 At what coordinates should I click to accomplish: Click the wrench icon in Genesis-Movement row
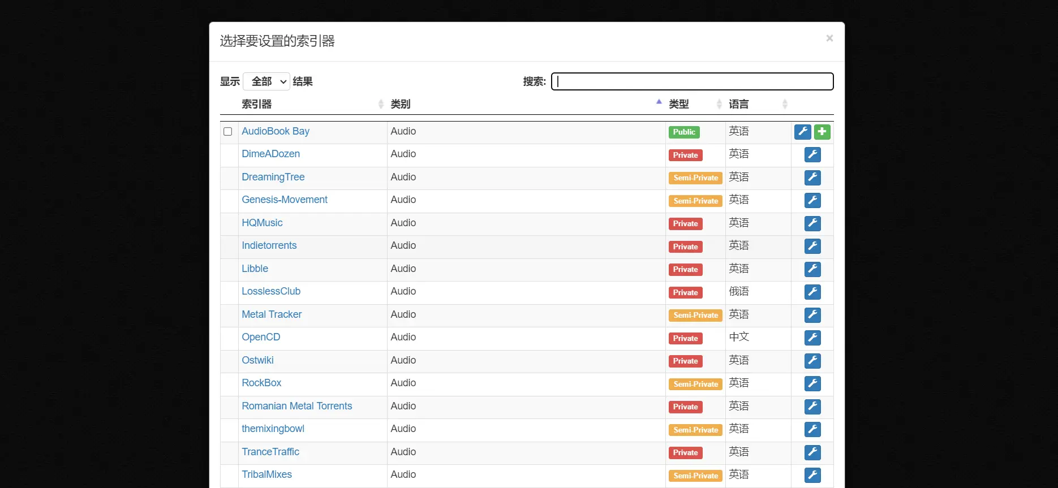click(x=812, y=200)
